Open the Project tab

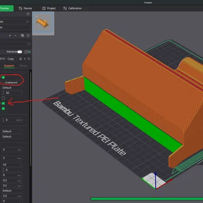click(49, 8)
